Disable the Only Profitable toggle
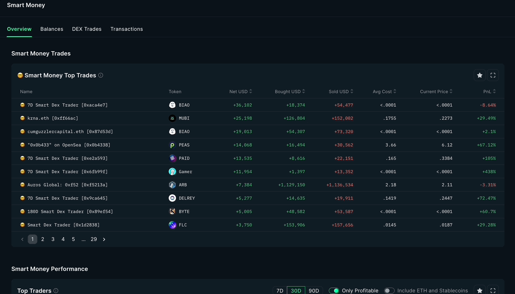This screenshot has height=294, width=515. (334, 290)
